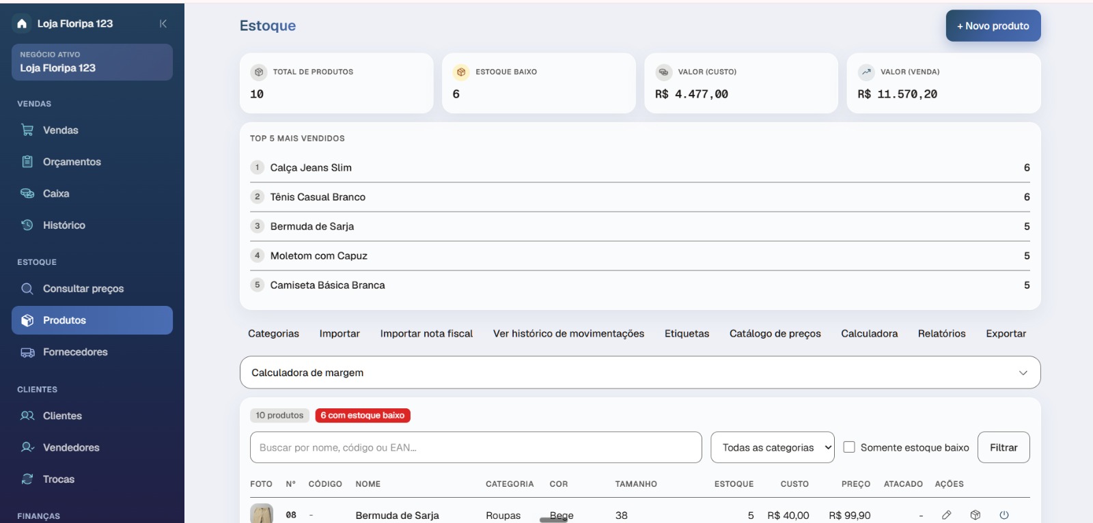Viewport: 1093px width, 523px height.
Task: Click the Exportar option
Action: click(x=1006, y=333)
